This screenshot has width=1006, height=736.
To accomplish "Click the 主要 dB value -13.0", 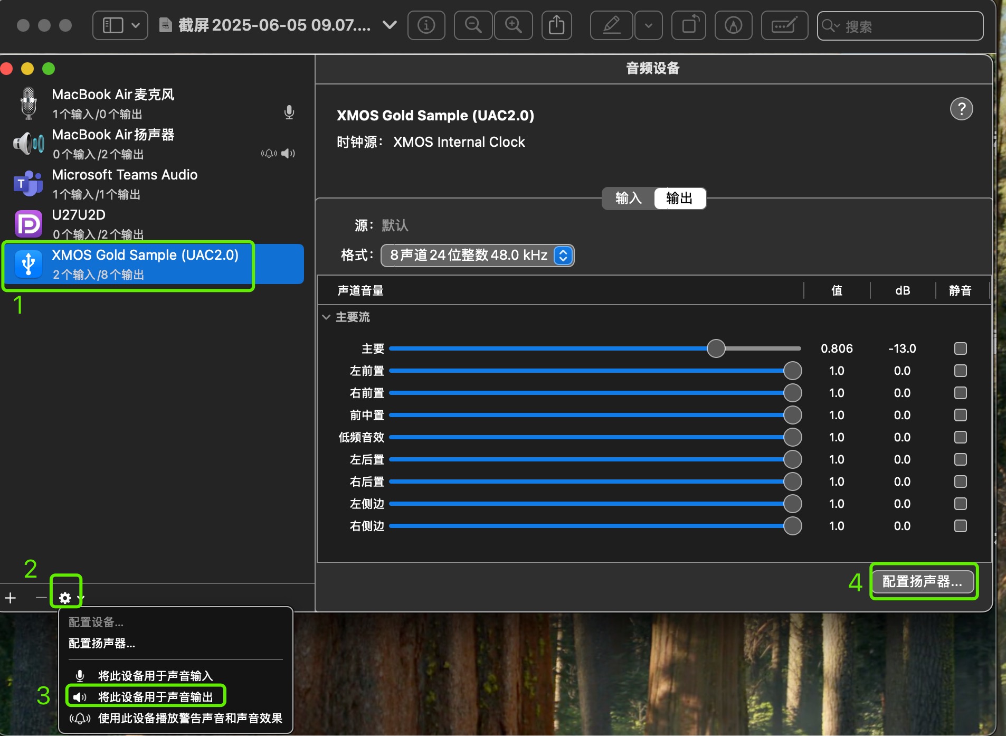I will 902,348.
